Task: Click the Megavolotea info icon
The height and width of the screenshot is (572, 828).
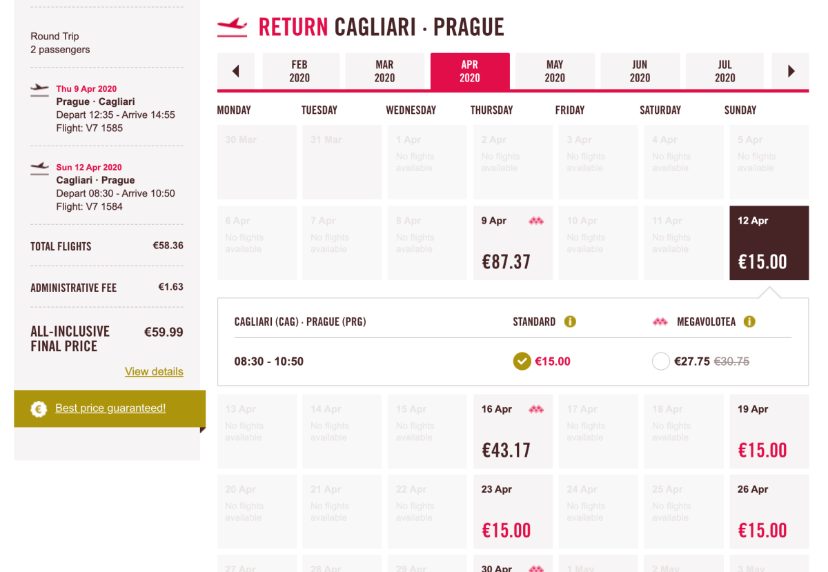Action: pos(749,322)
